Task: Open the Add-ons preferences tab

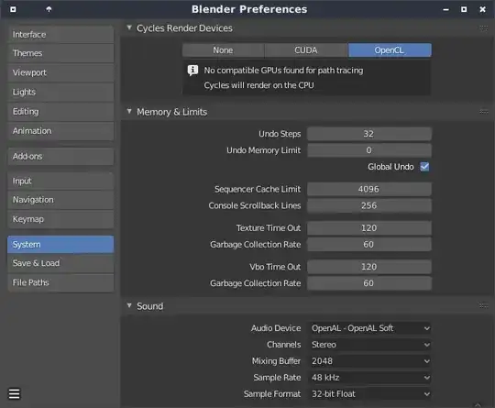Action: point(60,156)
